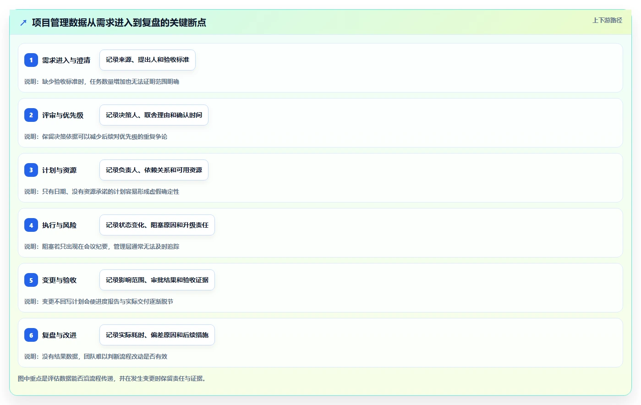Click the 变更与验收 step title
Image resolution: width=641 pixels, height=405 pixels.
point(60,280)
